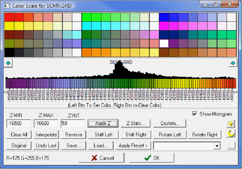Cancel using the red X button
Screen dimensions: 242x169
102,158
